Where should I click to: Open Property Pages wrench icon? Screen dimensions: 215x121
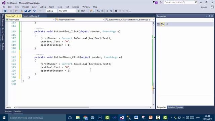(167, 24)
